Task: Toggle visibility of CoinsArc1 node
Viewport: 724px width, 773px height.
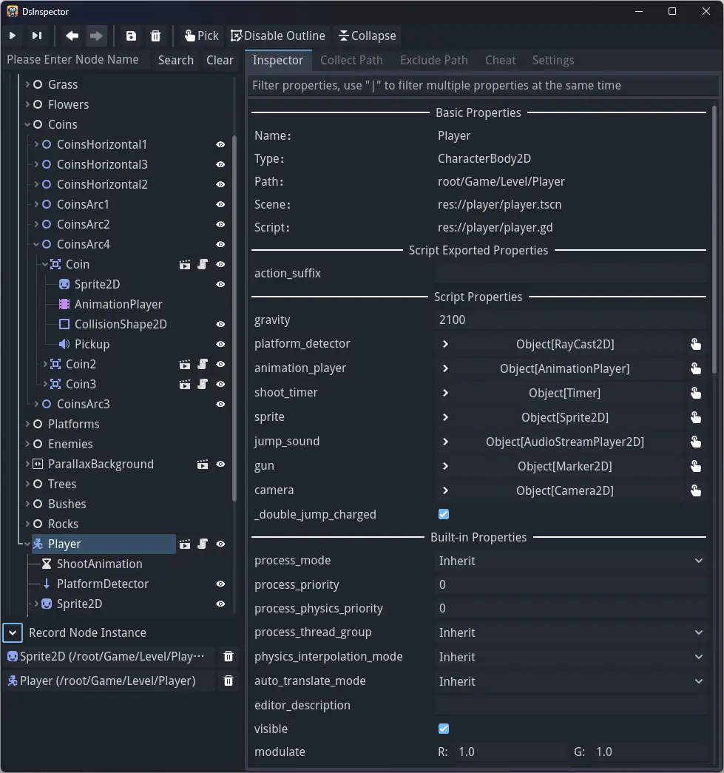Action: pyautogui.click(x=220, y=205)
